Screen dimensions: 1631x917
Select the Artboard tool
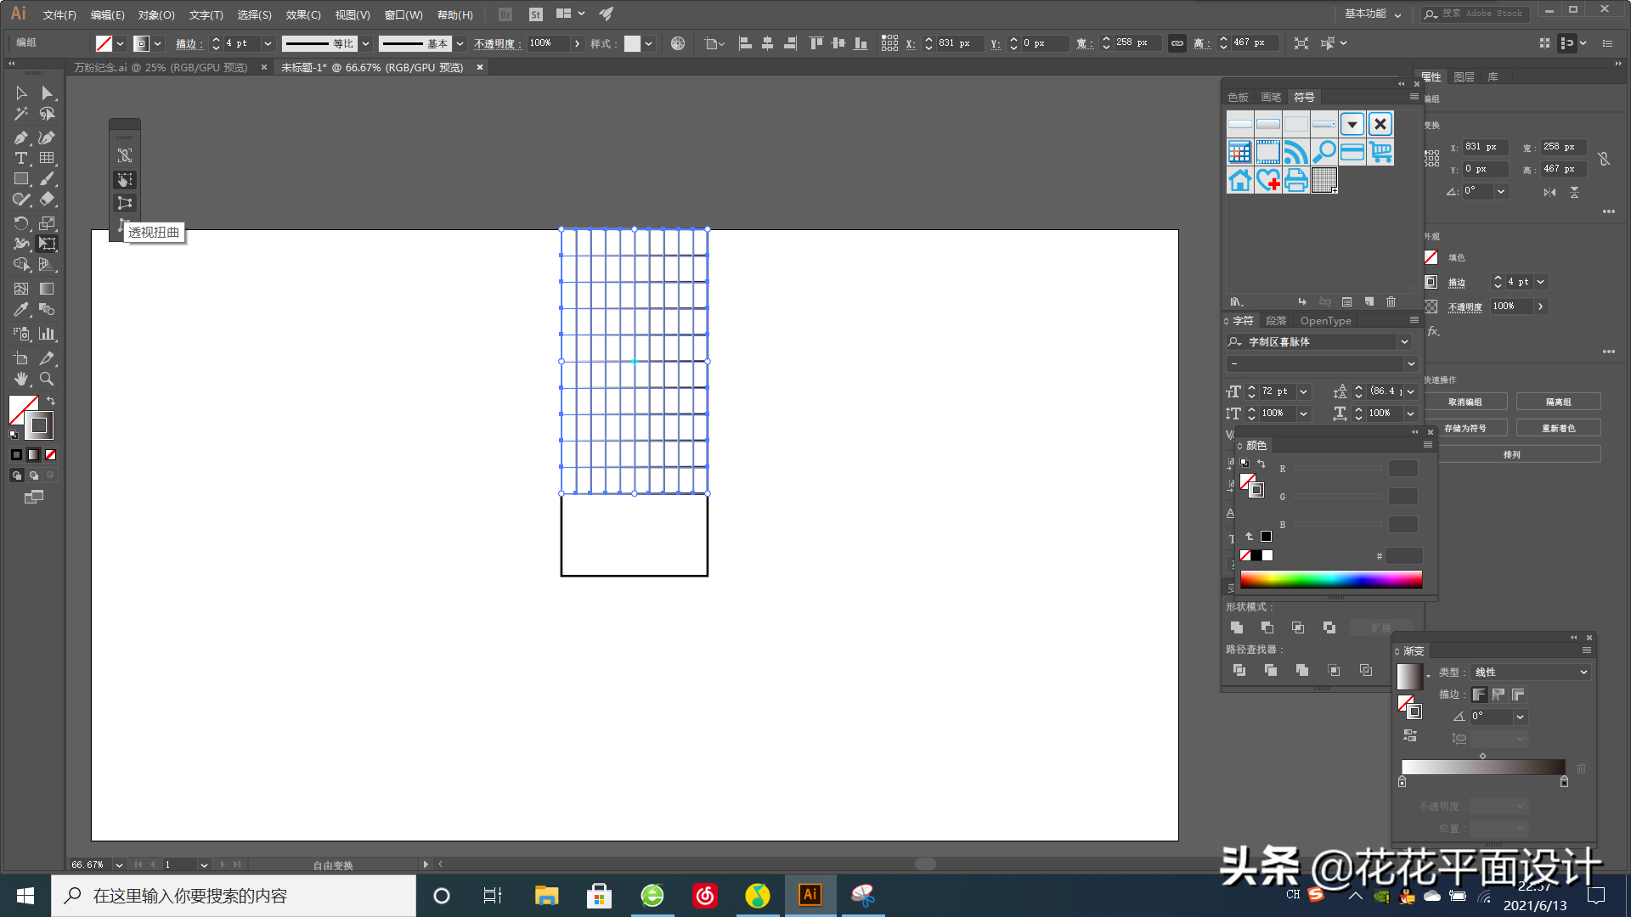tap(21, 358)
